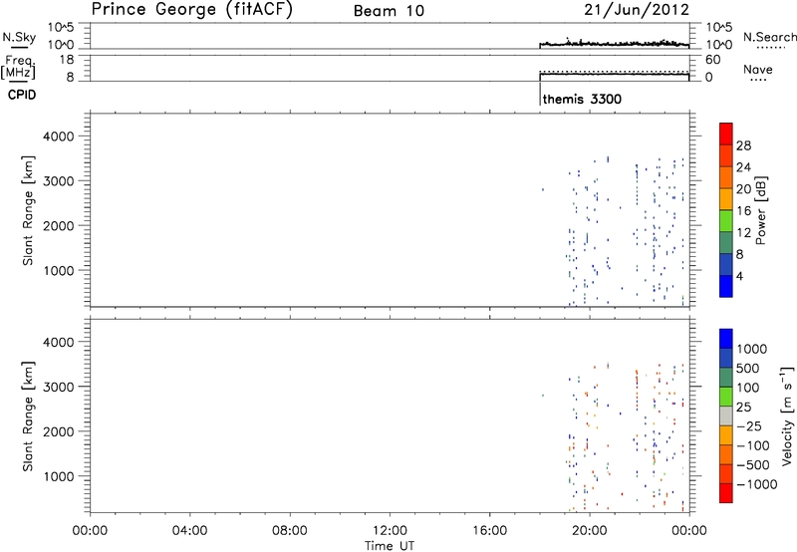Viewport: 797px width, 552px height.
Task: Select the "12:00" time tick label
Action: coord(390,531)
